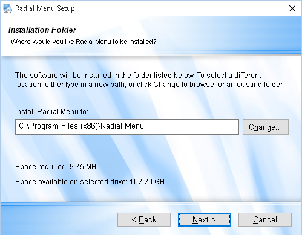302x235 pixels.
Task: Click the 'Install Radial Menu to:' label
Action: click(x=51, y=112)
